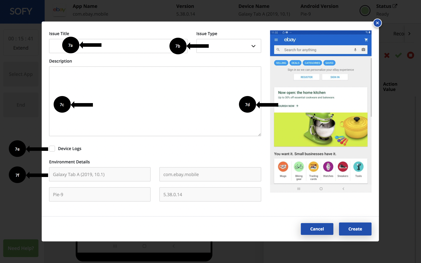Click the eBay app icon in header

(59, 10)
